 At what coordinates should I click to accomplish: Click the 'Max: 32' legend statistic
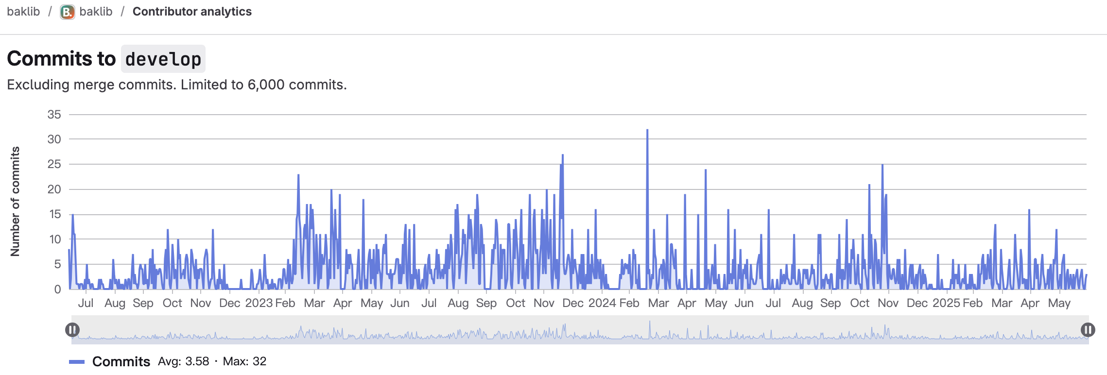(244, 361)
